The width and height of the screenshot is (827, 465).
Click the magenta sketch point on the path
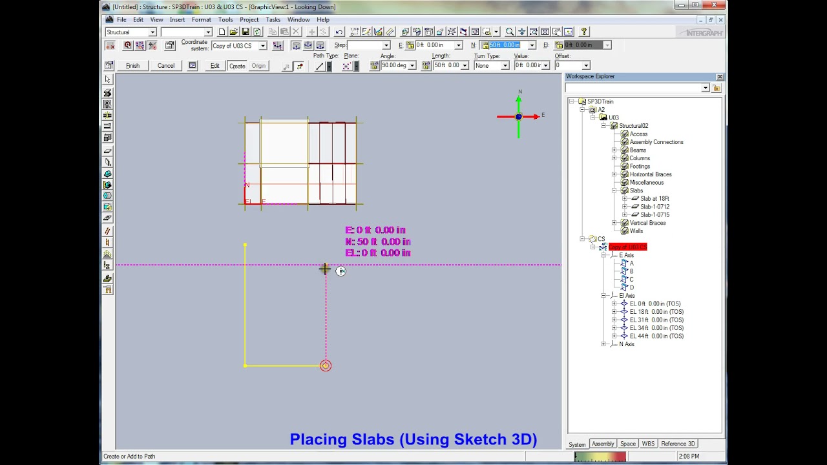326,366
